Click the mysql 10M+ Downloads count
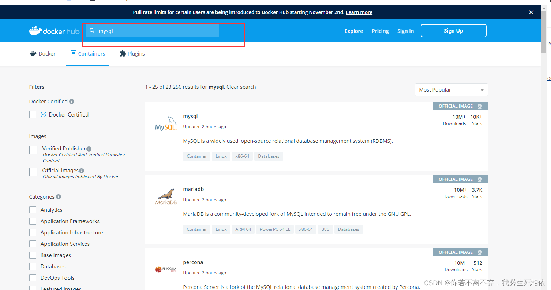Viewport: 551px width, 290px height. 459,117
